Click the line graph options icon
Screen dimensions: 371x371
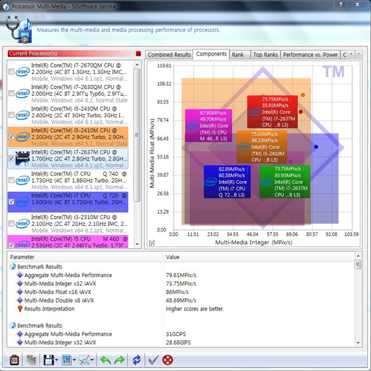84,360
